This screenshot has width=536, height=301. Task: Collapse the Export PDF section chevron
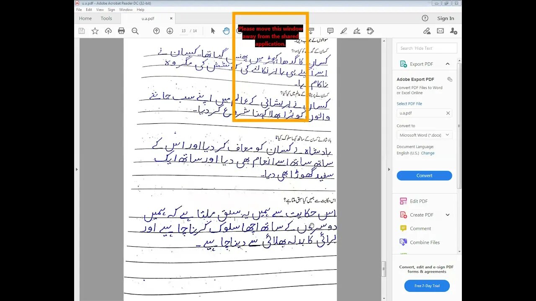[448, 64]
